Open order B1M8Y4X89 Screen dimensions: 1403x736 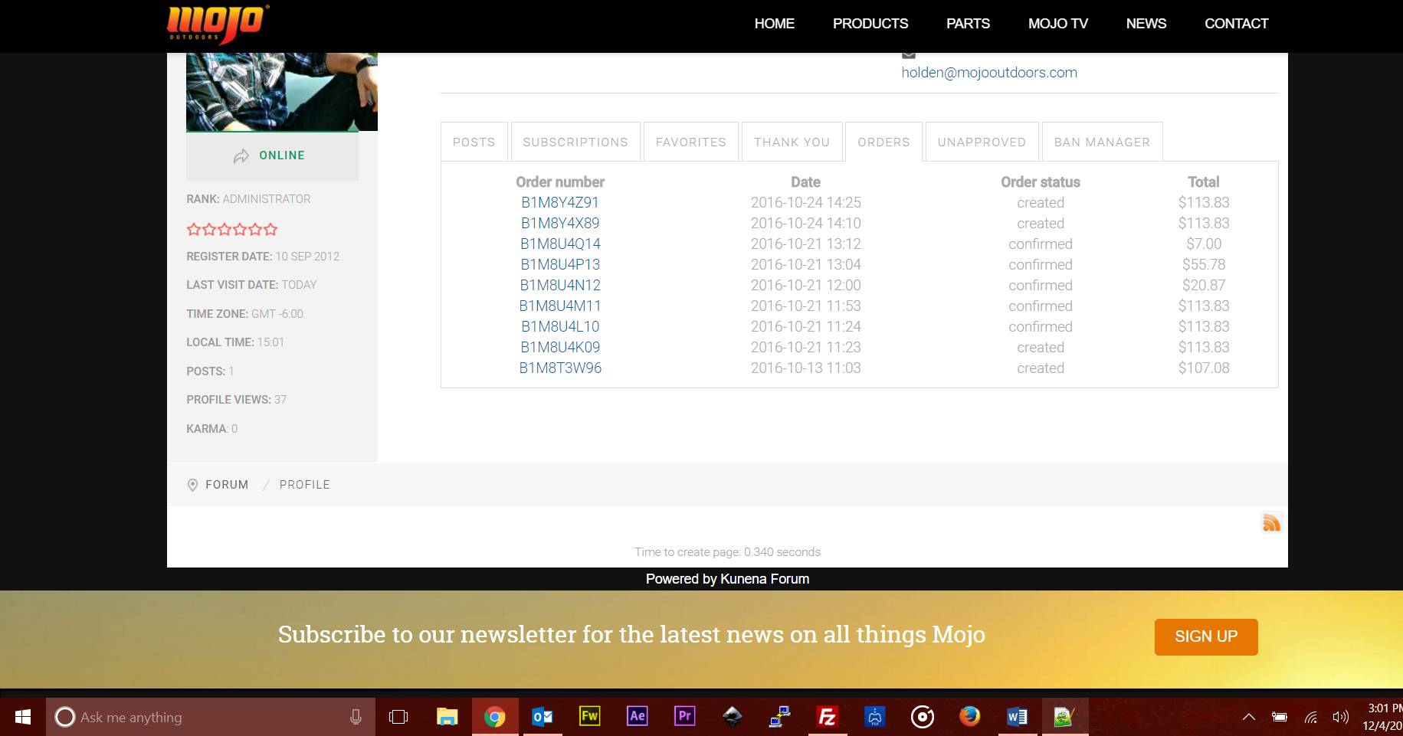tap(560, 223)
